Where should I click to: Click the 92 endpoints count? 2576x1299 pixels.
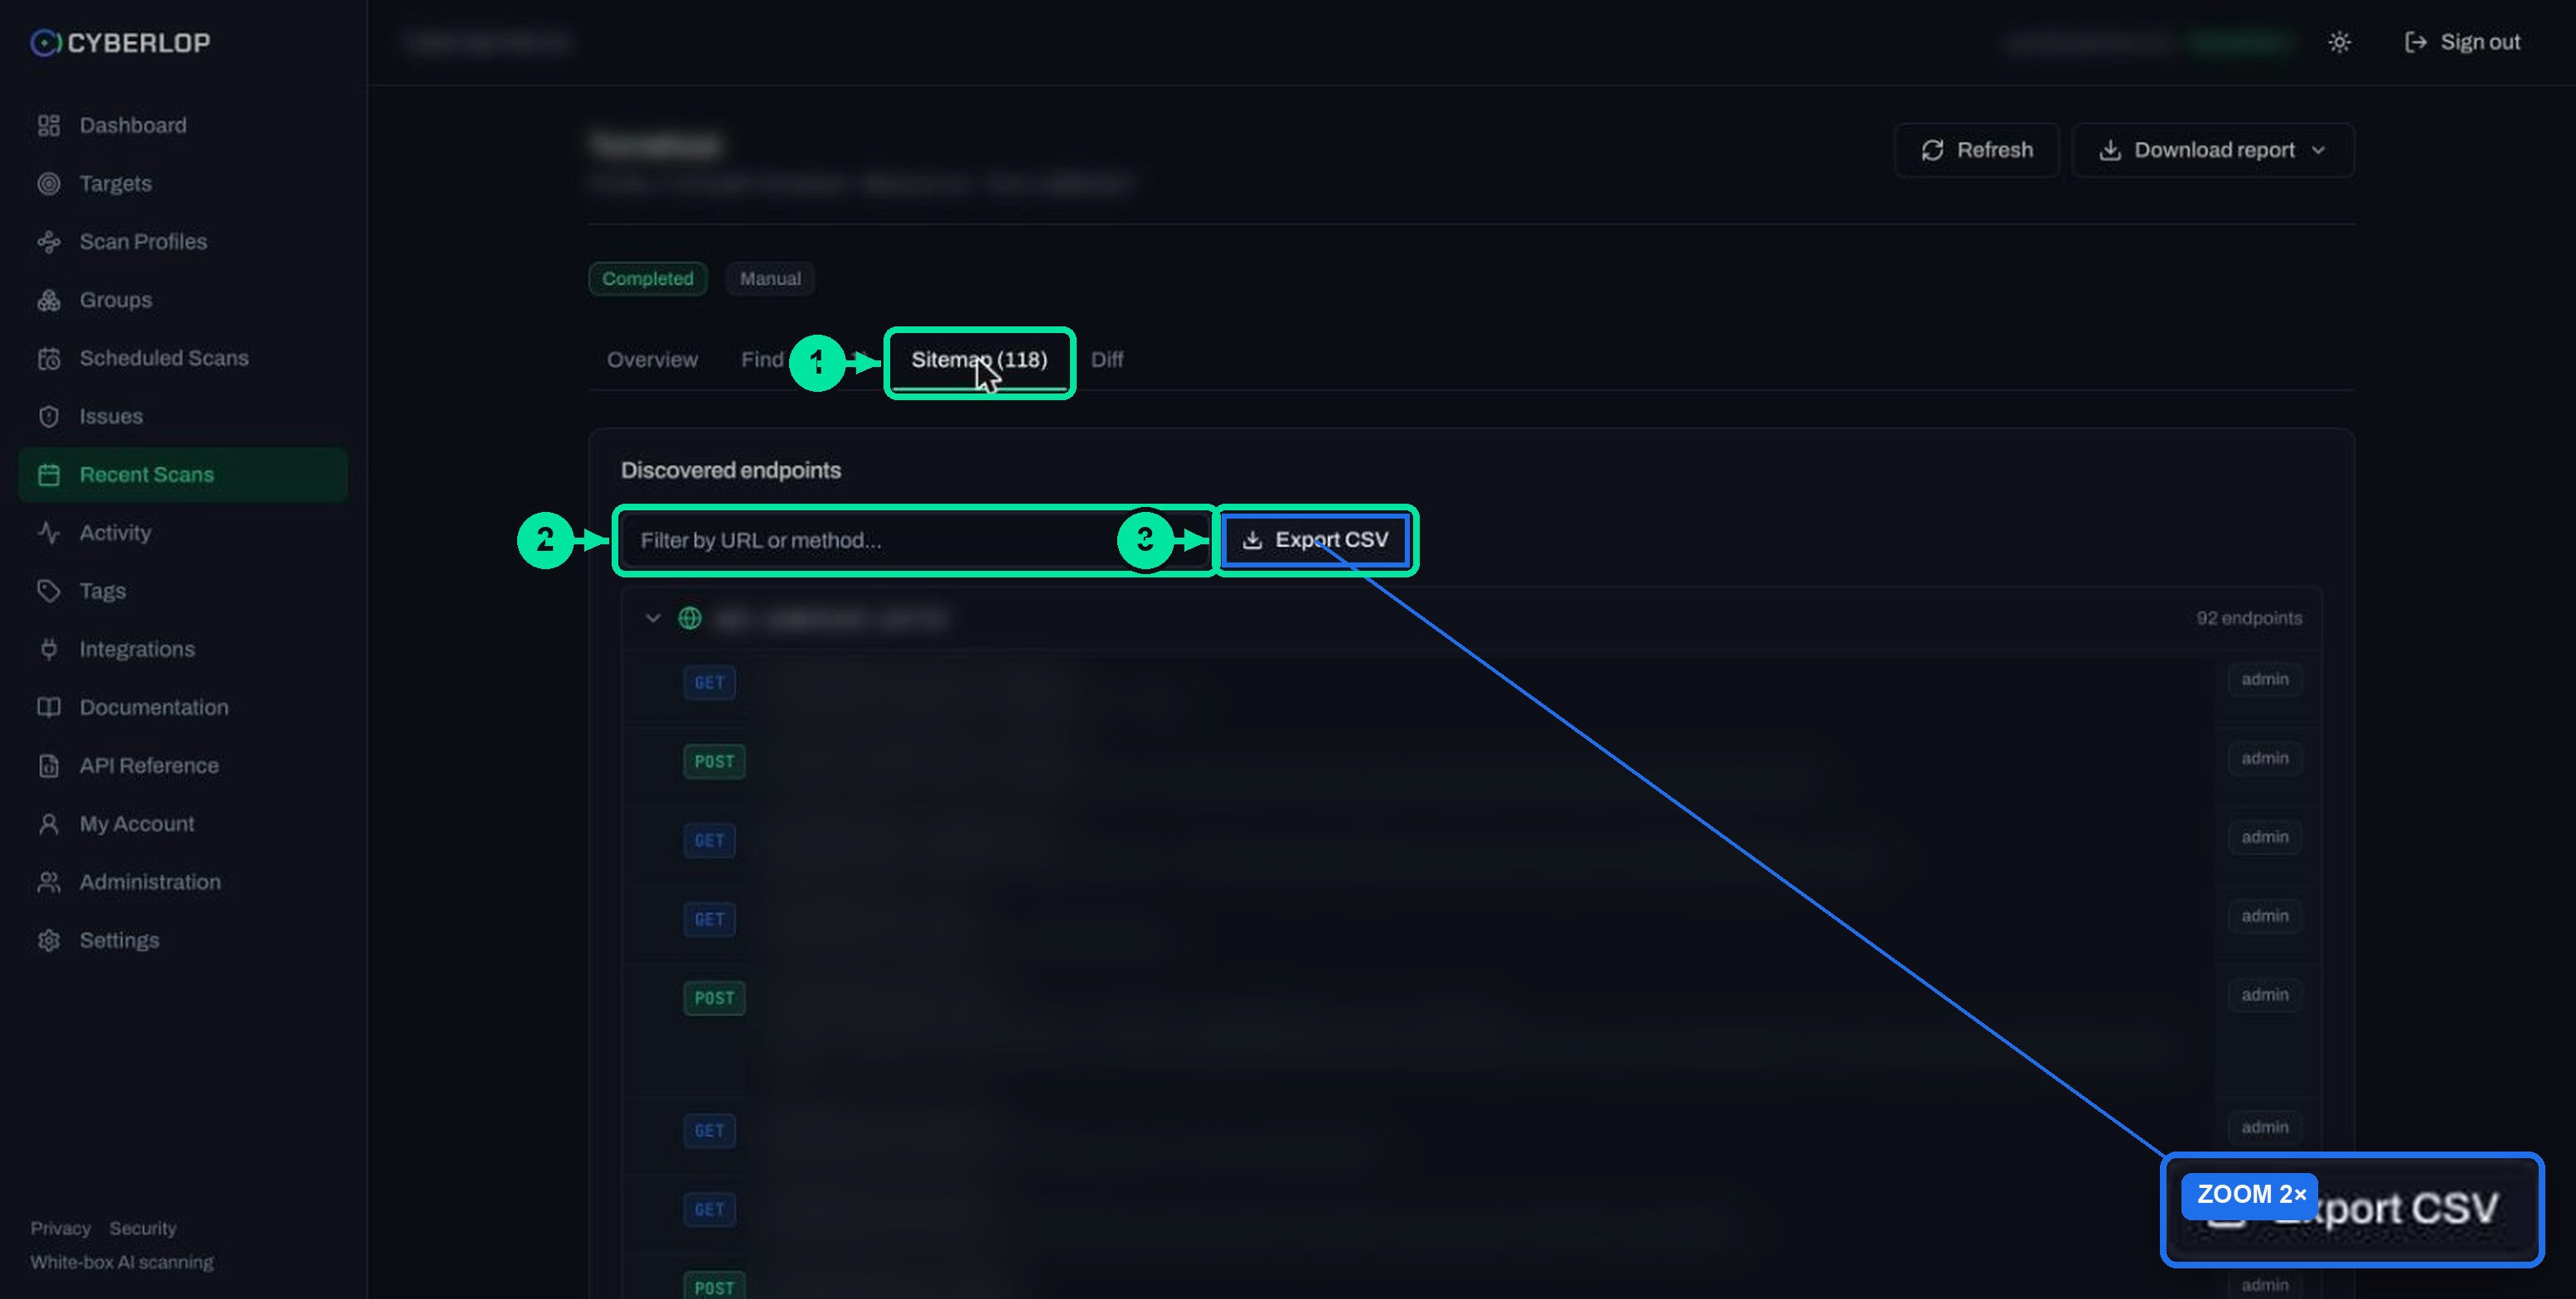pos(2248,619)
